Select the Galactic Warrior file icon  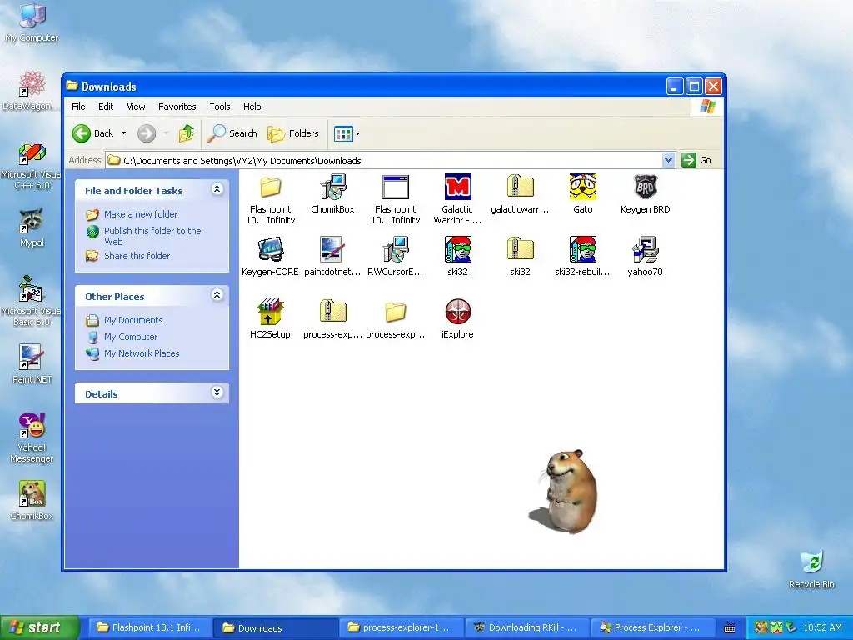[457, 187]
